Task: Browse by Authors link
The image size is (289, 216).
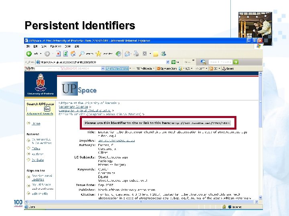Action: point(38,154)
